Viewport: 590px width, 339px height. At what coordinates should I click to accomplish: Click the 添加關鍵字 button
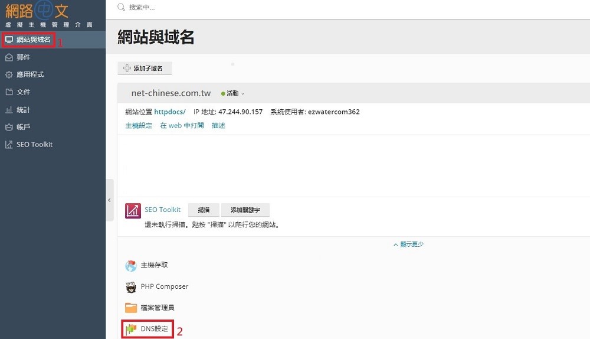coord(245,210)
